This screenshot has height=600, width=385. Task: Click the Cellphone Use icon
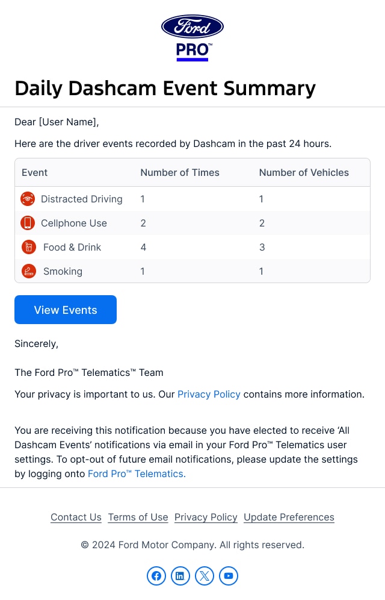click(28, 223)
